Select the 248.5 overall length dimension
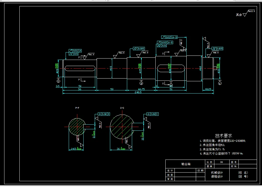262x187 pixels. coord(138,92)
